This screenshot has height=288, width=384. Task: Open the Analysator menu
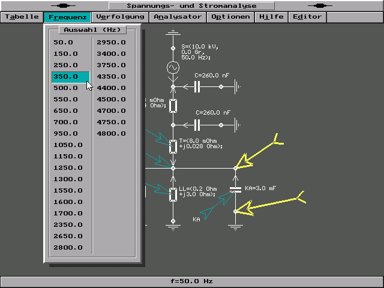[x=178, y=17]
